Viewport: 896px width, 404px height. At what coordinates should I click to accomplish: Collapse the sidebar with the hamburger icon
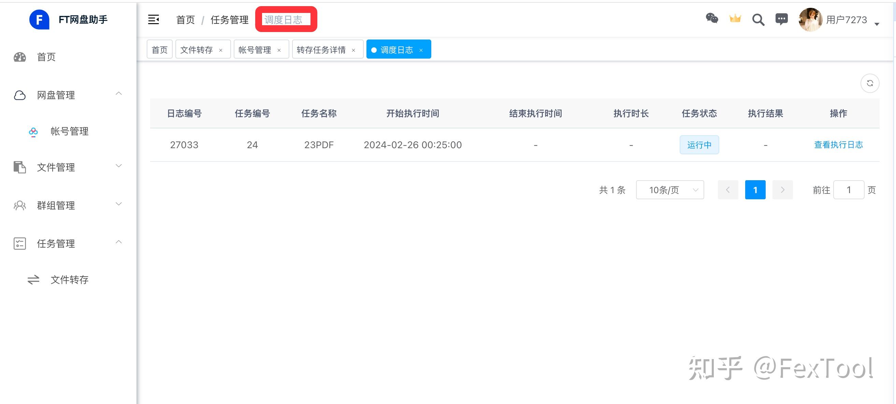pos(154,19)
